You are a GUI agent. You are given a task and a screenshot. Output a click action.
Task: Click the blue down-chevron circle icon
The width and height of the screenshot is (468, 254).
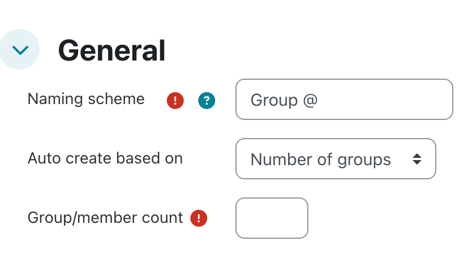(x=20, y=50)
